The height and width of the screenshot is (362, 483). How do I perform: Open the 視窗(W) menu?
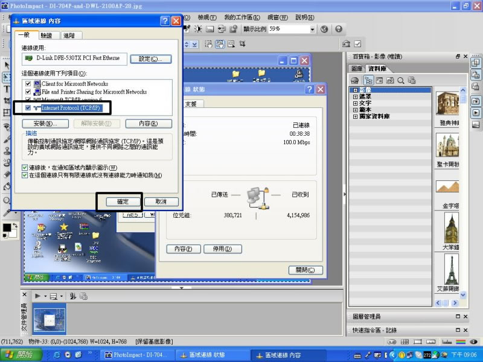(x=278, y=17)
